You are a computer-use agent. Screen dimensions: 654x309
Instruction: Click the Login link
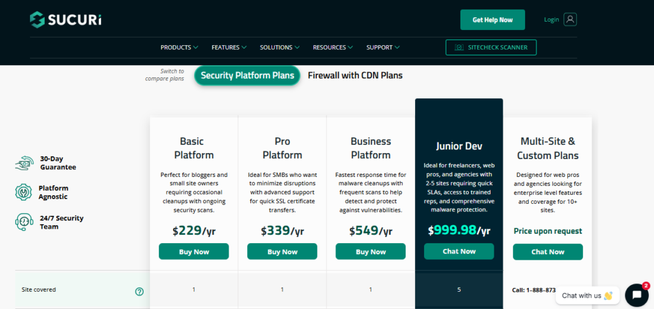click(x=551, y=20)
